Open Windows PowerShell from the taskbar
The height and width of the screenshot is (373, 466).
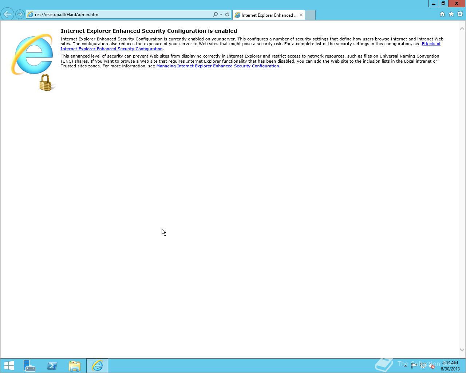[x=52, y=366]
